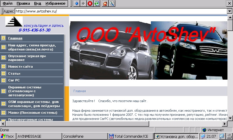
Task: Click the Forward navigation arrow
Action: coord(83,3)
